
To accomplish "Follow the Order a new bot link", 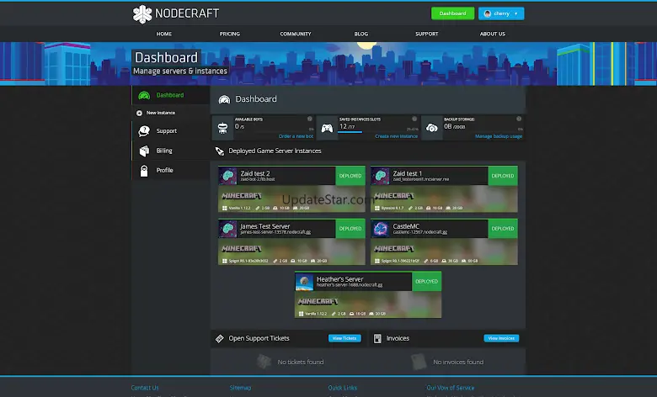I will tap(296, 136).
